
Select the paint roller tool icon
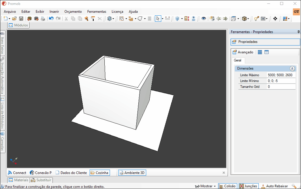click(x=93, y=19)
